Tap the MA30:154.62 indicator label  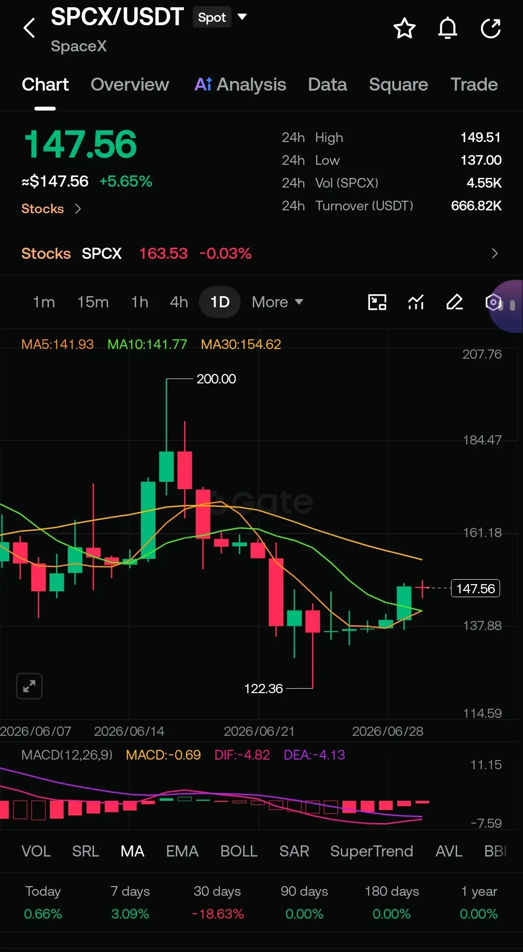(x=241, y=344)
